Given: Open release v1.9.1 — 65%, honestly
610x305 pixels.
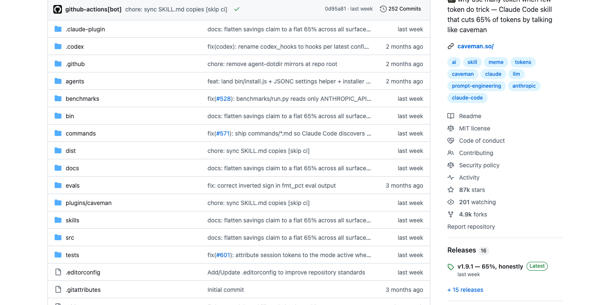Looking at the screenshot, I should click(x=490, y=266).
